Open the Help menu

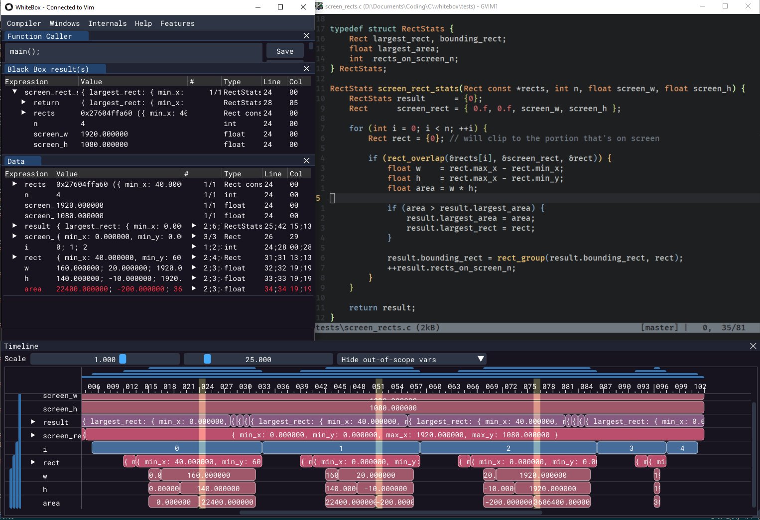click(x=143, y=23)
